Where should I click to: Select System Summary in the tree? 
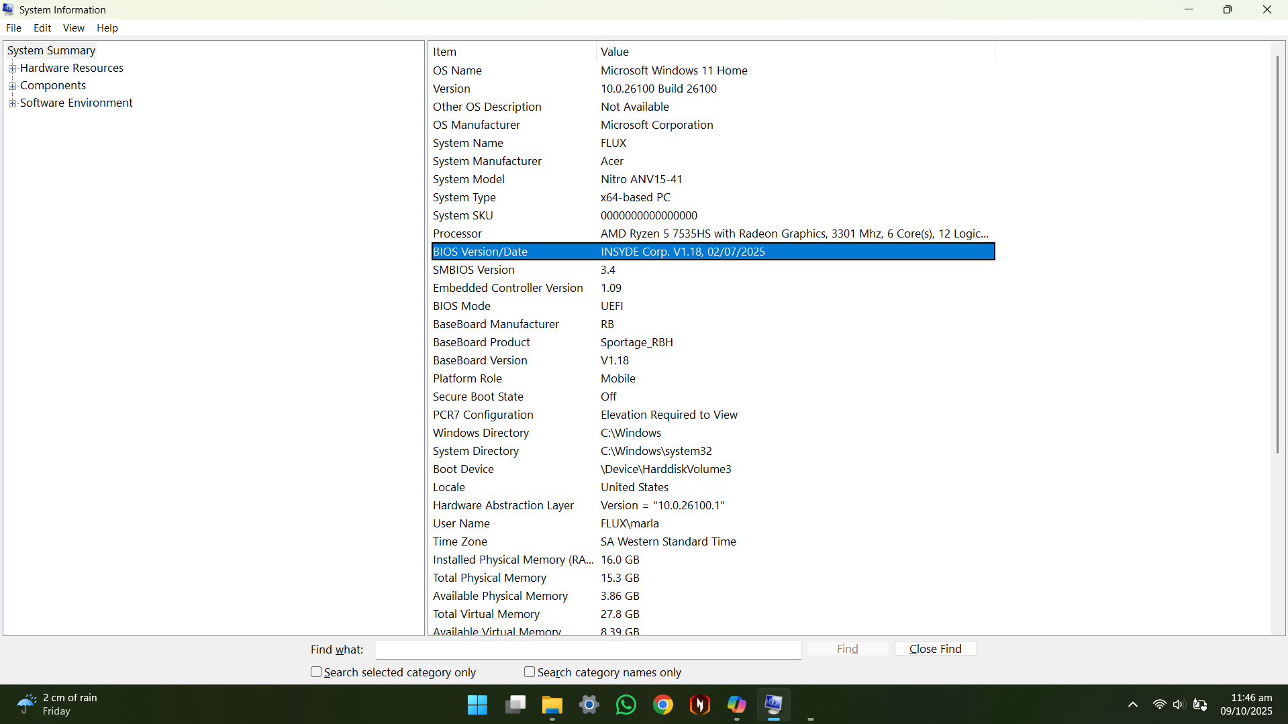coord(51,50)
